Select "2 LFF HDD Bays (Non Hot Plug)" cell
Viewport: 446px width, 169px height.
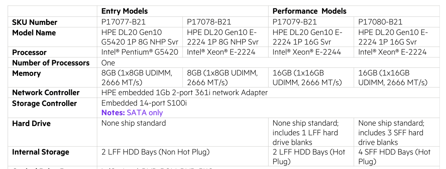tap(156, 152)
